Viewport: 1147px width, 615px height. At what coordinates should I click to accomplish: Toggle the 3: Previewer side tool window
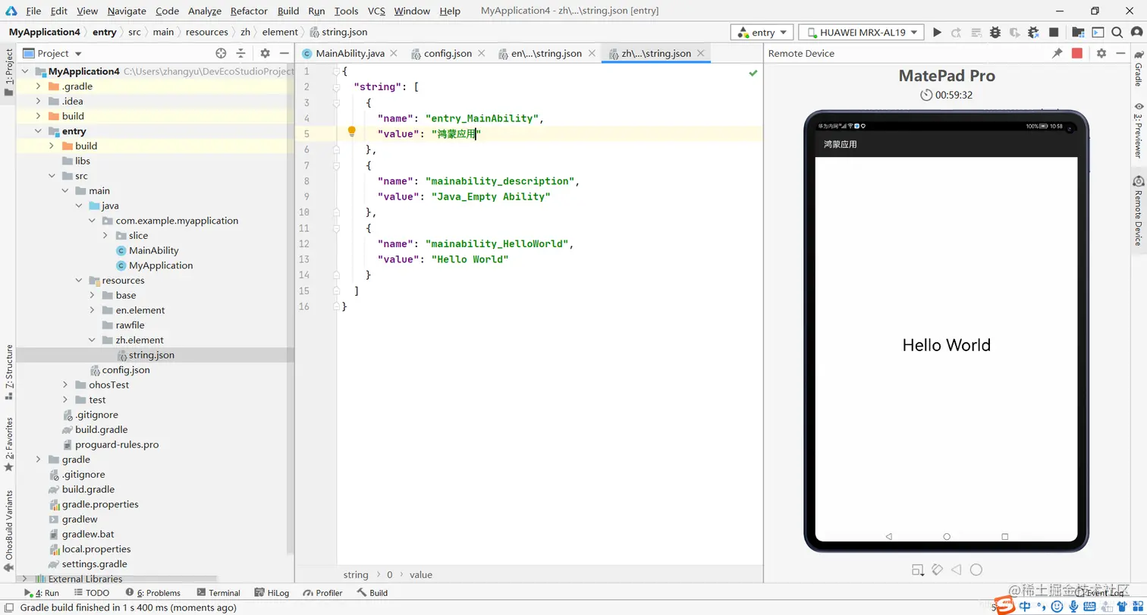tap(1139, 130)
